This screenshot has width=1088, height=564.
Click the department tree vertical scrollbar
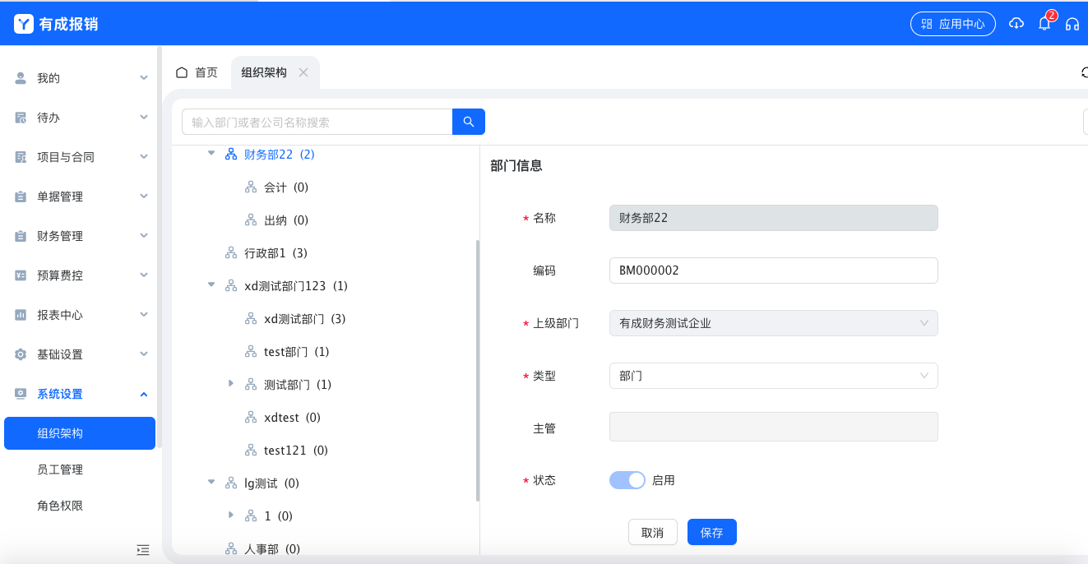(478, 370)
